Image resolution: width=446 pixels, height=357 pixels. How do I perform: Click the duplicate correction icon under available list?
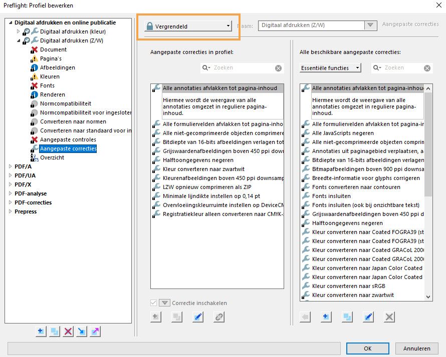347,316
